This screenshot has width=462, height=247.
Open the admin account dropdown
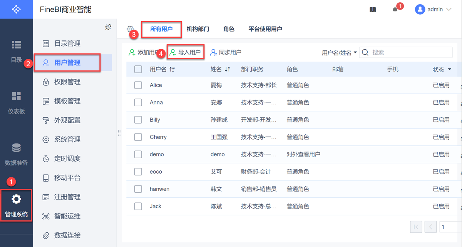433,10
